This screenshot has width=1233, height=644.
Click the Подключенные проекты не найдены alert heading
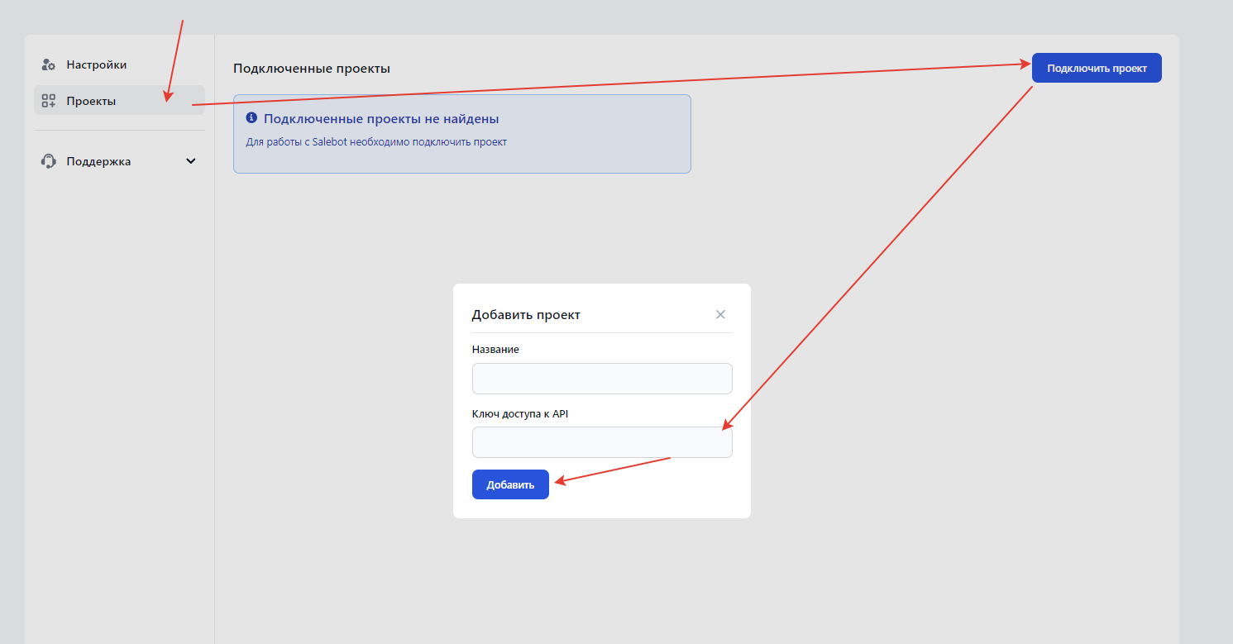(x=381, y=119)
